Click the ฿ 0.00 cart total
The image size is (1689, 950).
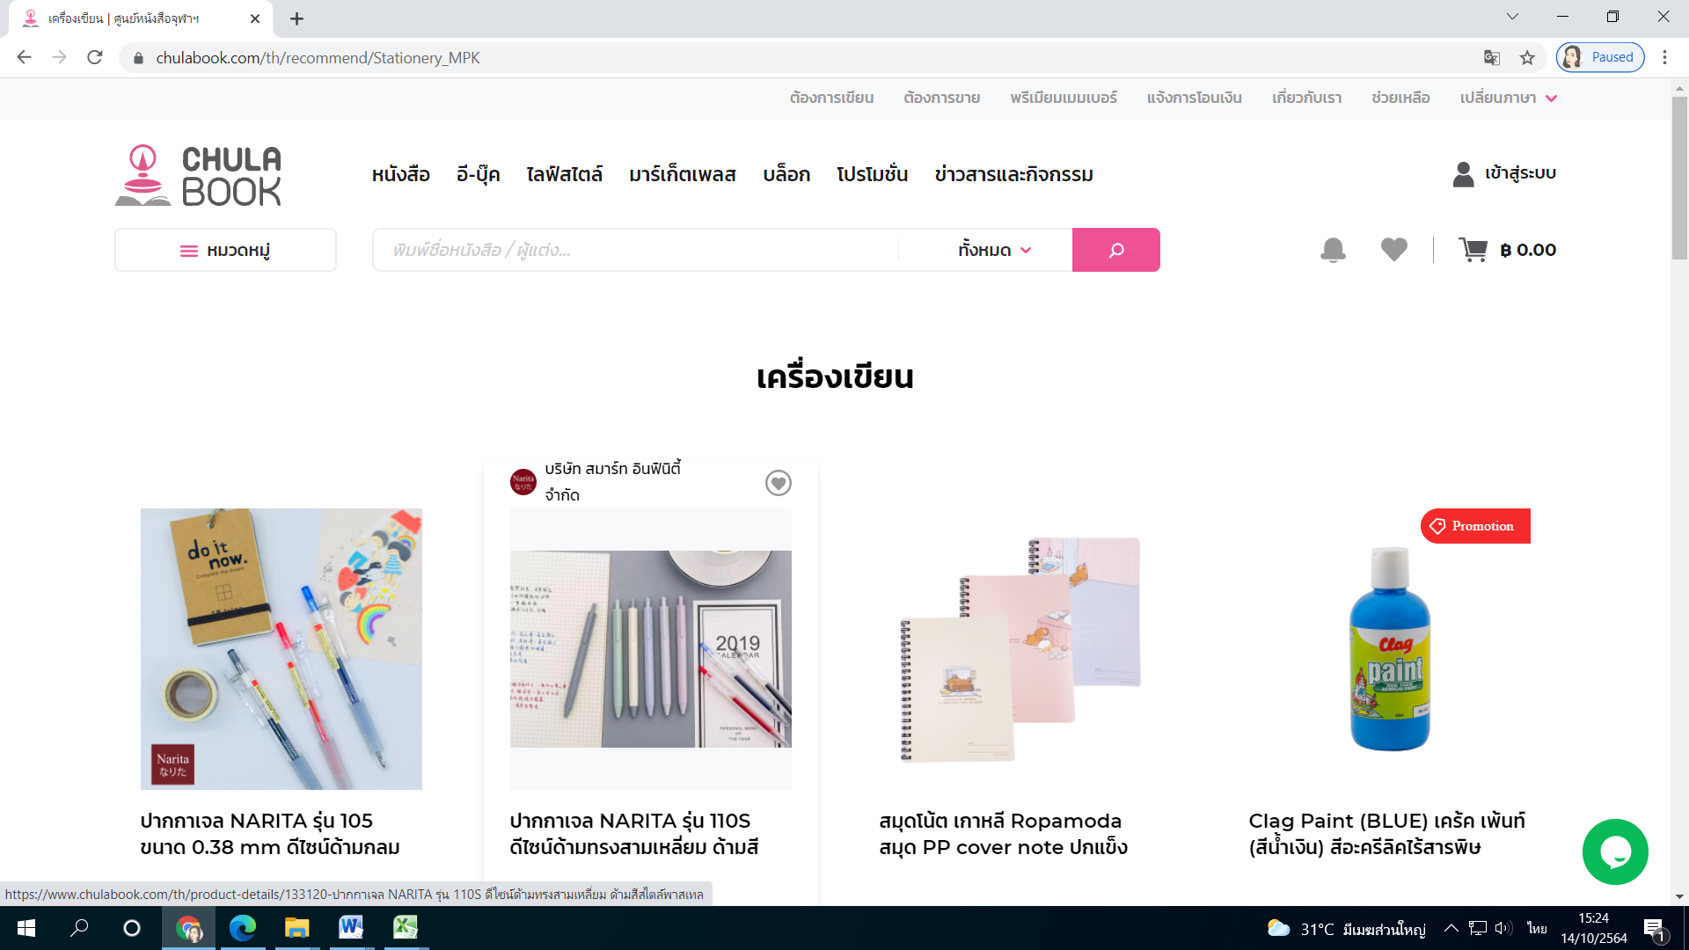[1528, 250]
